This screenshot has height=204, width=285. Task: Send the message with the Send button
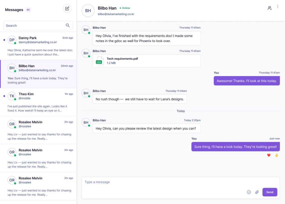pyautogui.click(x=270, y=192)
